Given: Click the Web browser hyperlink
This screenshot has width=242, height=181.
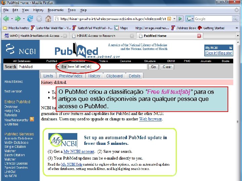Looking at the screenshot, I should pos(151,119).
